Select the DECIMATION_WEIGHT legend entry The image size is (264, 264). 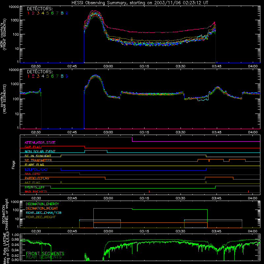[42, 208]
